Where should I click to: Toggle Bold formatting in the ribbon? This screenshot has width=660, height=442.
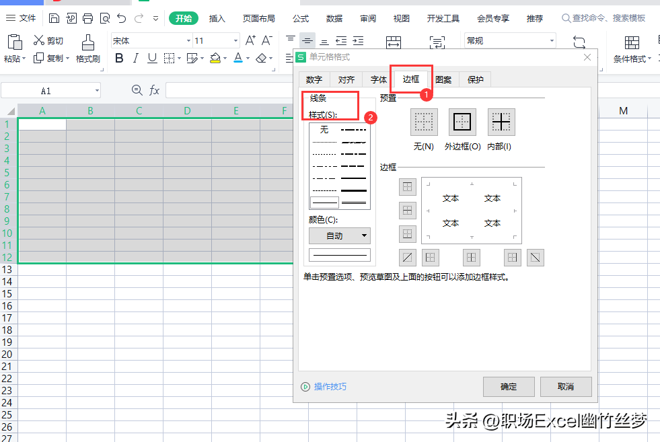(x=119, y=59)
